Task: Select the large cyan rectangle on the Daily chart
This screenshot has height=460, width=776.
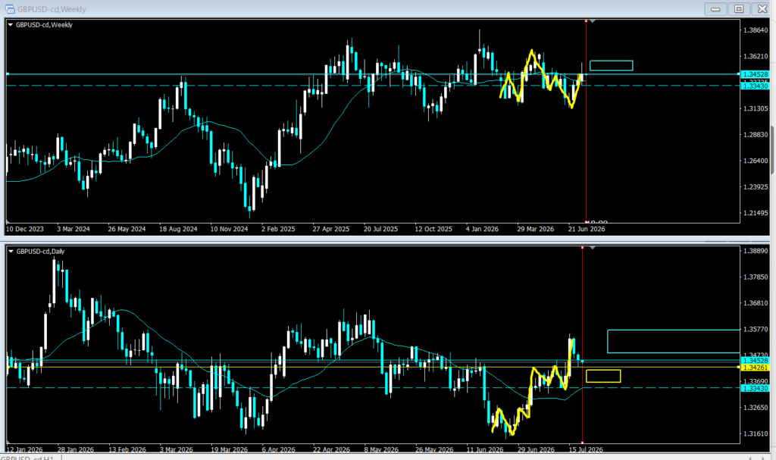Action: 674,341
